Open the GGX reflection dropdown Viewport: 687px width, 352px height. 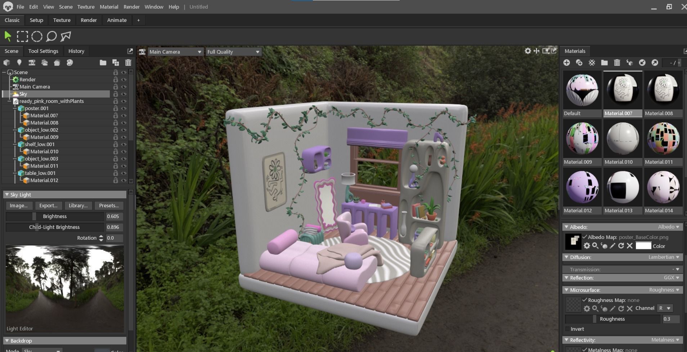[x=672, y=277]
